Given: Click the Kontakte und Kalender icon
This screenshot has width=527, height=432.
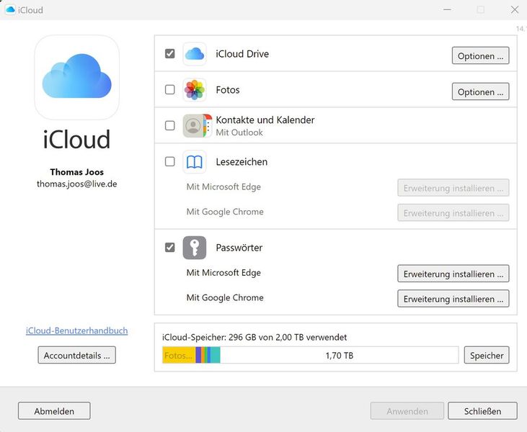Looking at the screenshot, I should click(x=198, y=125).
